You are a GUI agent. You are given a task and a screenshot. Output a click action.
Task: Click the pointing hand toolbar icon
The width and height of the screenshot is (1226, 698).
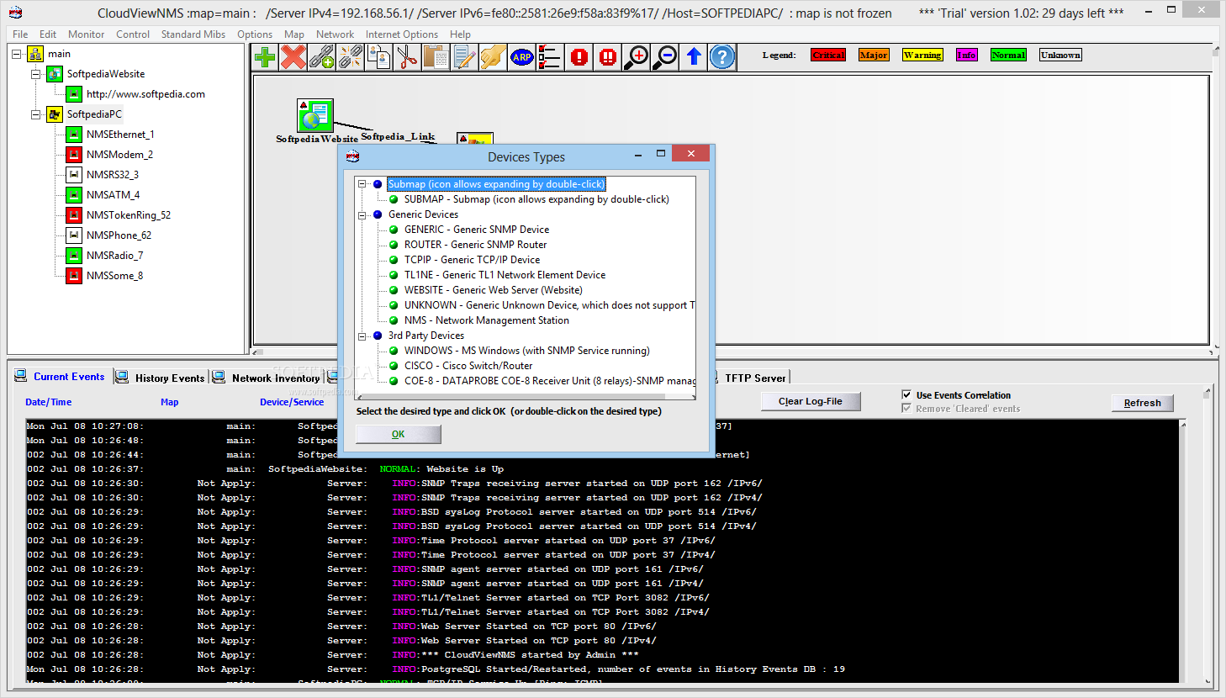[x=494, y=57]
